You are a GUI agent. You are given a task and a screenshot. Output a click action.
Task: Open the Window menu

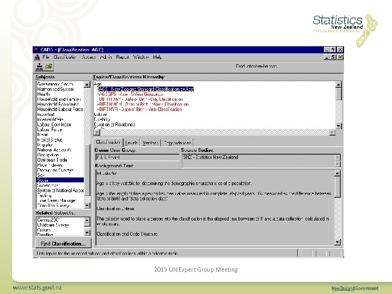point(141,57)
